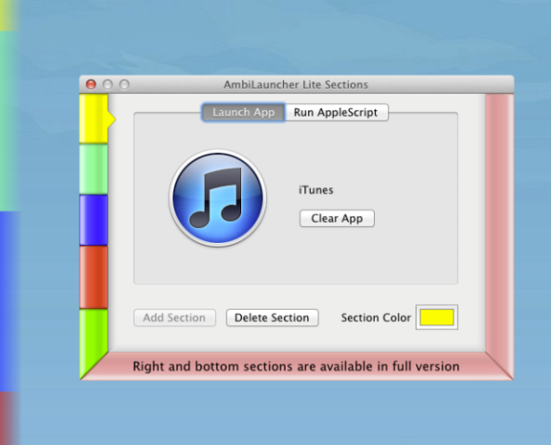Image resolution: width=551 pixels, height=445 pixels.
Task: Click the iTunes application icon
Action: point(217,198)
